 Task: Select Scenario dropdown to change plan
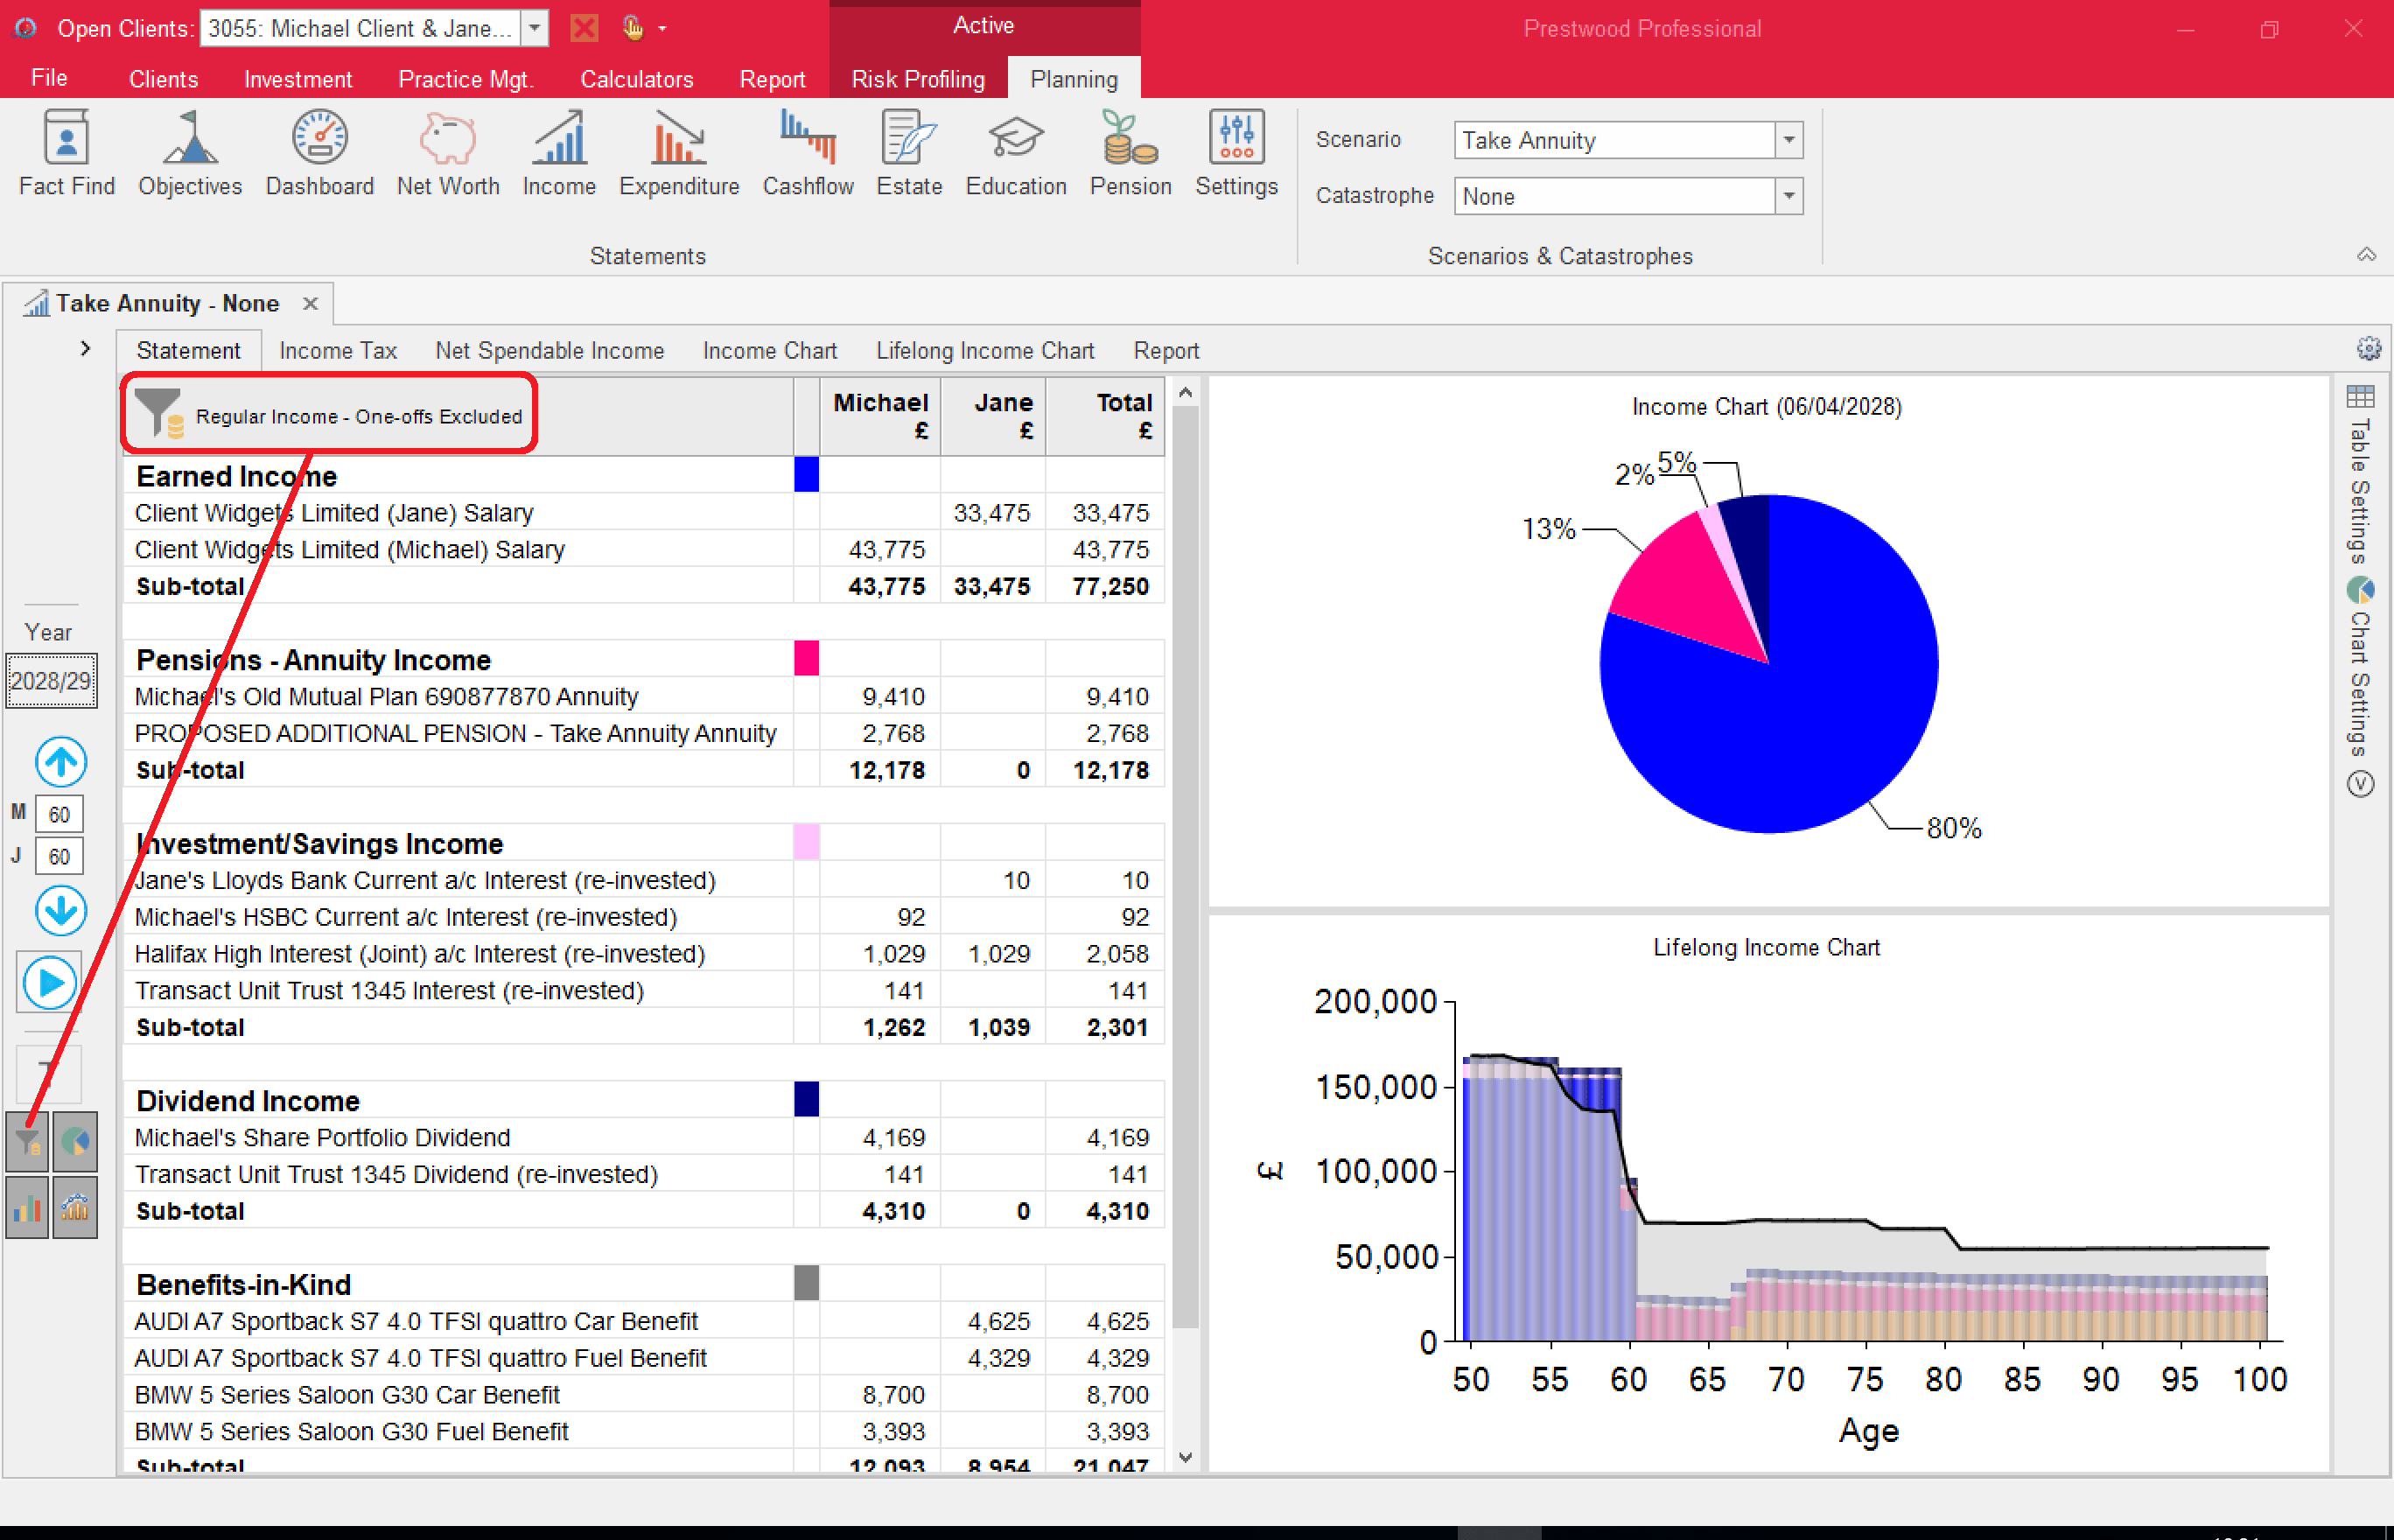pyautogui.click(x=1788, y=141)
